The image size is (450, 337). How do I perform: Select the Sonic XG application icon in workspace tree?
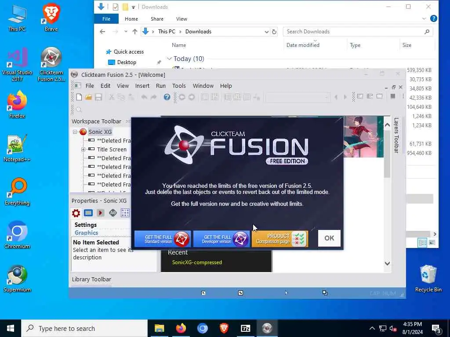(x=83, y=132)
